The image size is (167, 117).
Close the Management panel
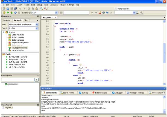point(38,16)
